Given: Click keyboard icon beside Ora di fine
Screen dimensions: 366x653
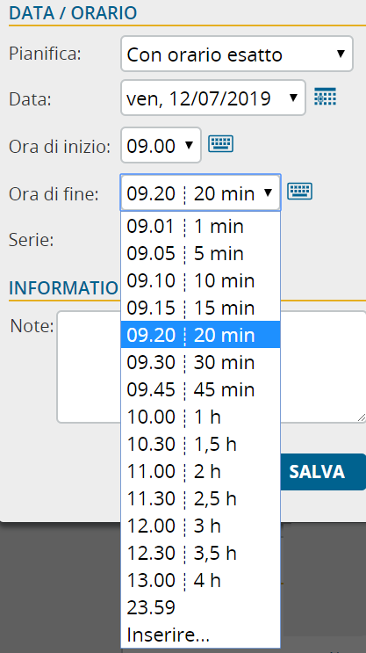Looking at the screenshot, I should tap(300, 192).
